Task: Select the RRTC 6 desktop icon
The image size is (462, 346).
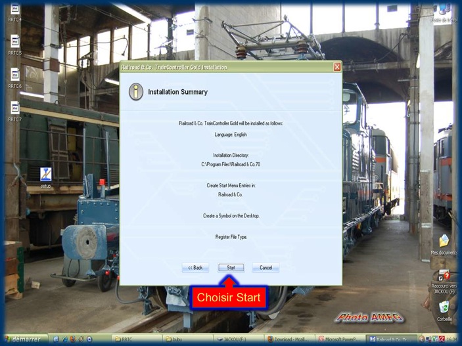Action: point(14,78)
